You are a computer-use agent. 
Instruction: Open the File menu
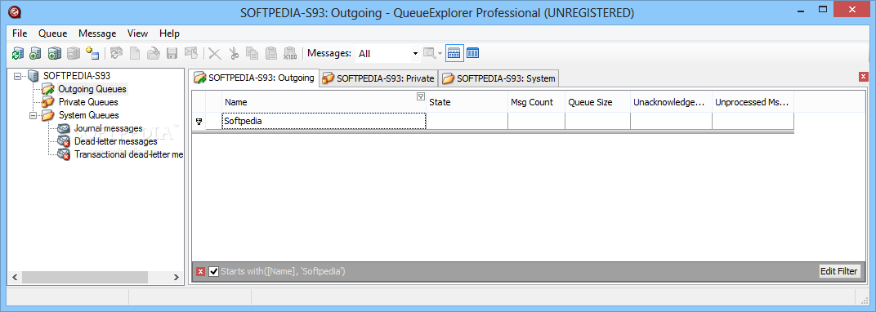point(20,33)
